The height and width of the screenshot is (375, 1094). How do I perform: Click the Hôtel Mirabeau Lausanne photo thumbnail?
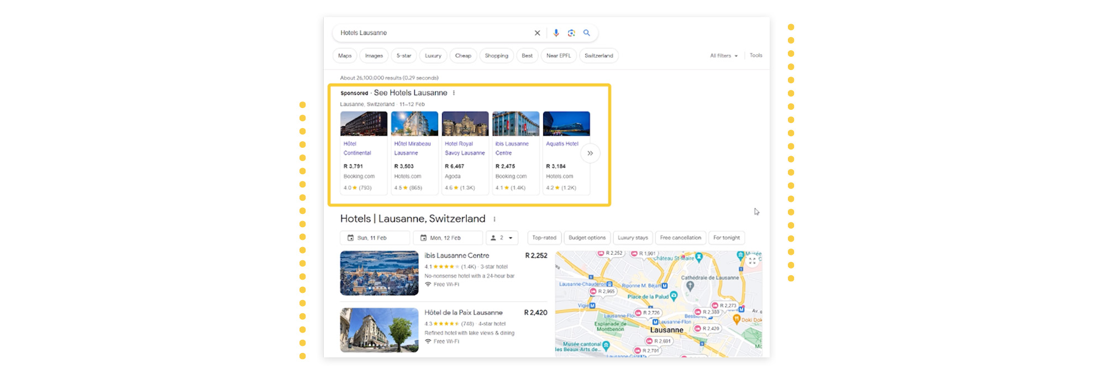click(414, 124)
